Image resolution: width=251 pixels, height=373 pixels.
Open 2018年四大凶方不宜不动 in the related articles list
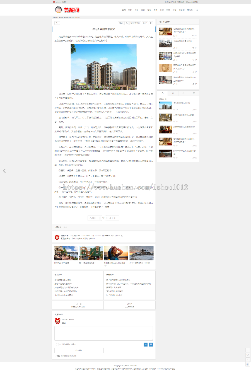pyautogui.click(x=66, y=291)
